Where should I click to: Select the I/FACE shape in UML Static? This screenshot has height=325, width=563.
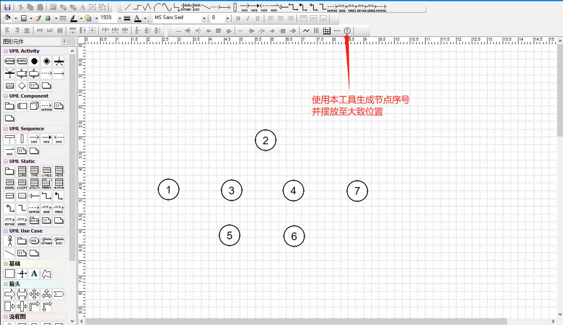(46, 171)
